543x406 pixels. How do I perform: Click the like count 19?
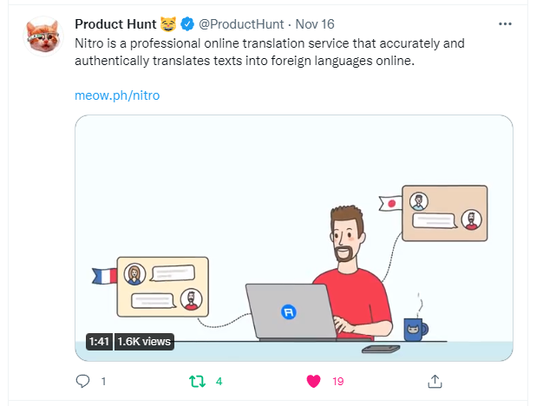338,382
